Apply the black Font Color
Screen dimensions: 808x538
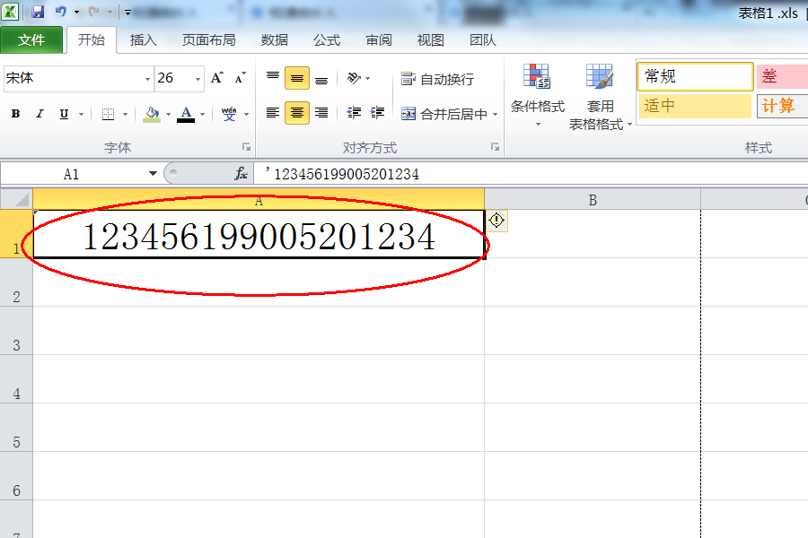[x=186, y=114]
